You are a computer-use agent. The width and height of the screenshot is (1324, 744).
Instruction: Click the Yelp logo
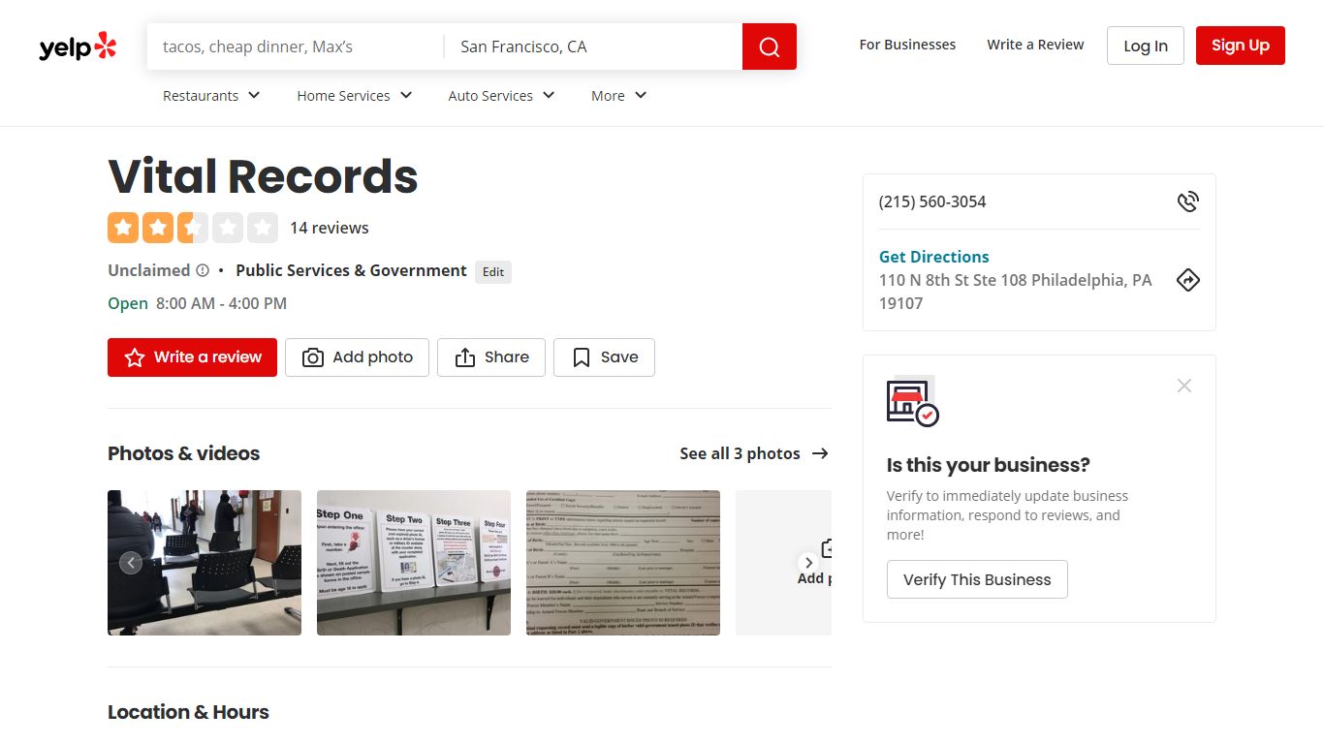[x=78, y=46]
